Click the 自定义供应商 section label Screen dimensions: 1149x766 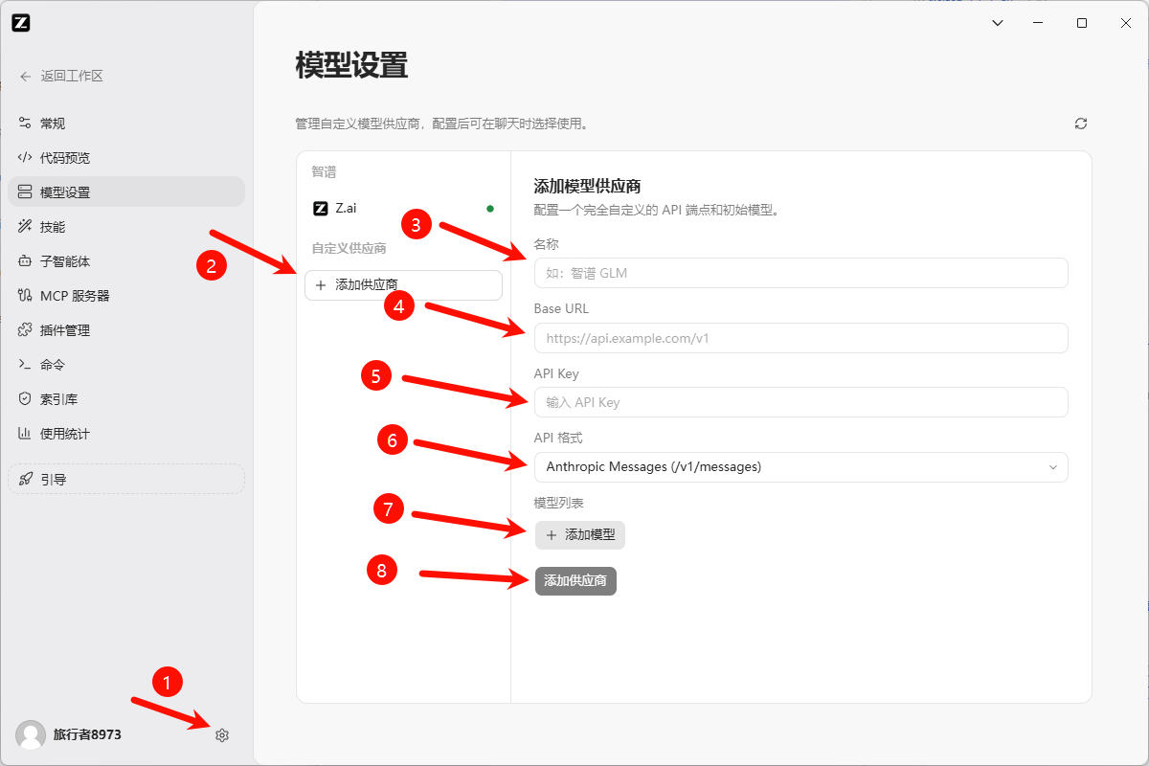[x=349, y=248]
